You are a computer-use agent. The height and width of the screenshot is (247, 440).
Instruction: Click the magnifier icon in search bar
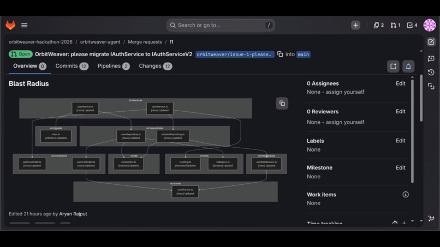click(173, 25)
